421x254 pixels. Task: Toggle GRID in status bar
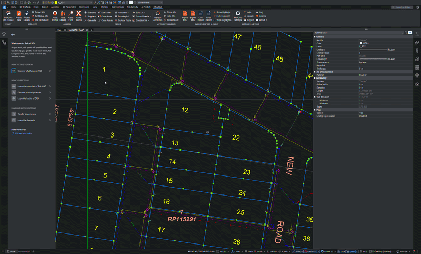point(248,252)
